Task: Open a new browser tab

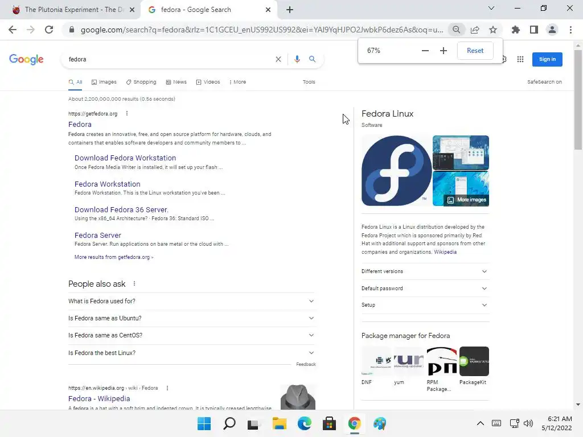Action: (x=290, y=10)
